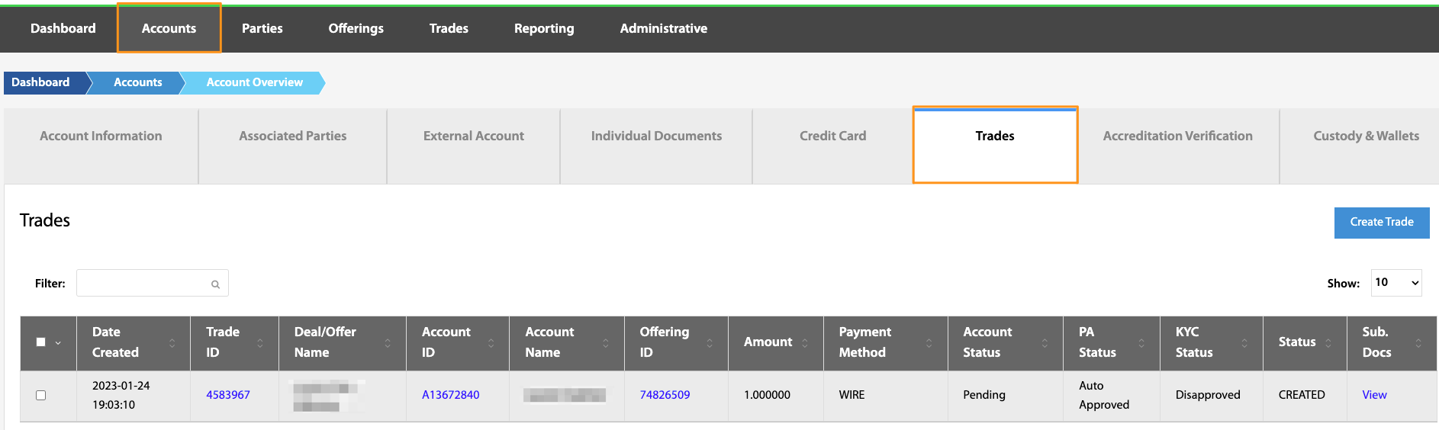
Task: Sort by Account ID column arrows
Action: pos(491,343)
